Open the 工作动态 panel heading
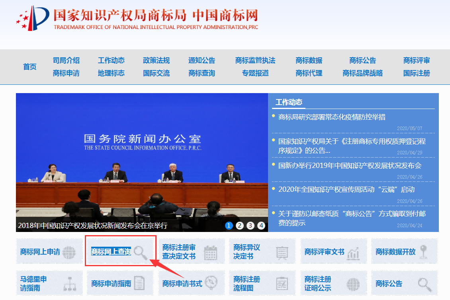Image resolution: width=450 pixels, height=300 pixels. tap(289, 102)
